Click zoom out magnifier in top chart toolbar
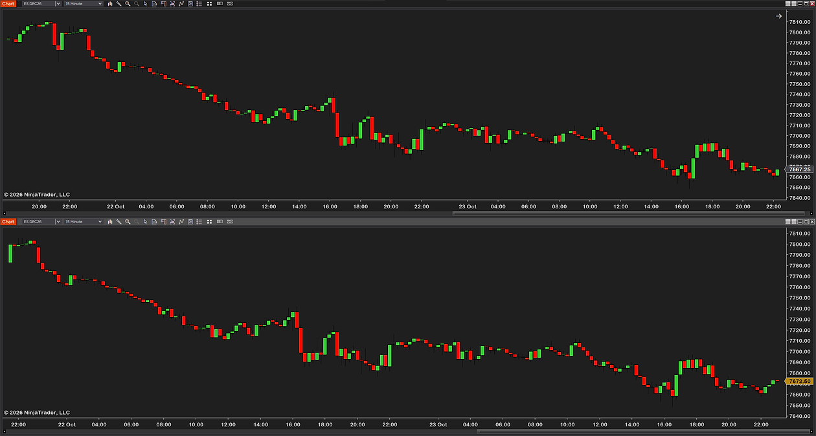Image resolution: width=816 pixels, height=436 pixels. click(x=137, y=4)
